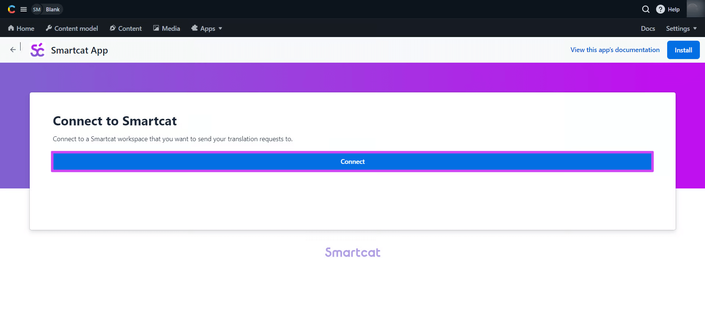Open the Content model tab
The height and width of the screenshot is (334, 705).
click(72, 28)
